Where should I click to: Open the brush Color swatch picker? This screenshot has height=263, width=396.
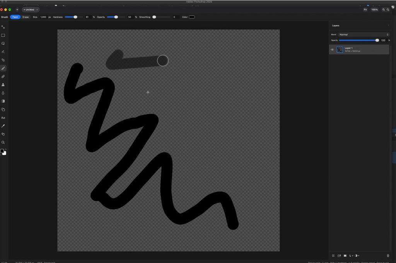(x=192, y=17)
